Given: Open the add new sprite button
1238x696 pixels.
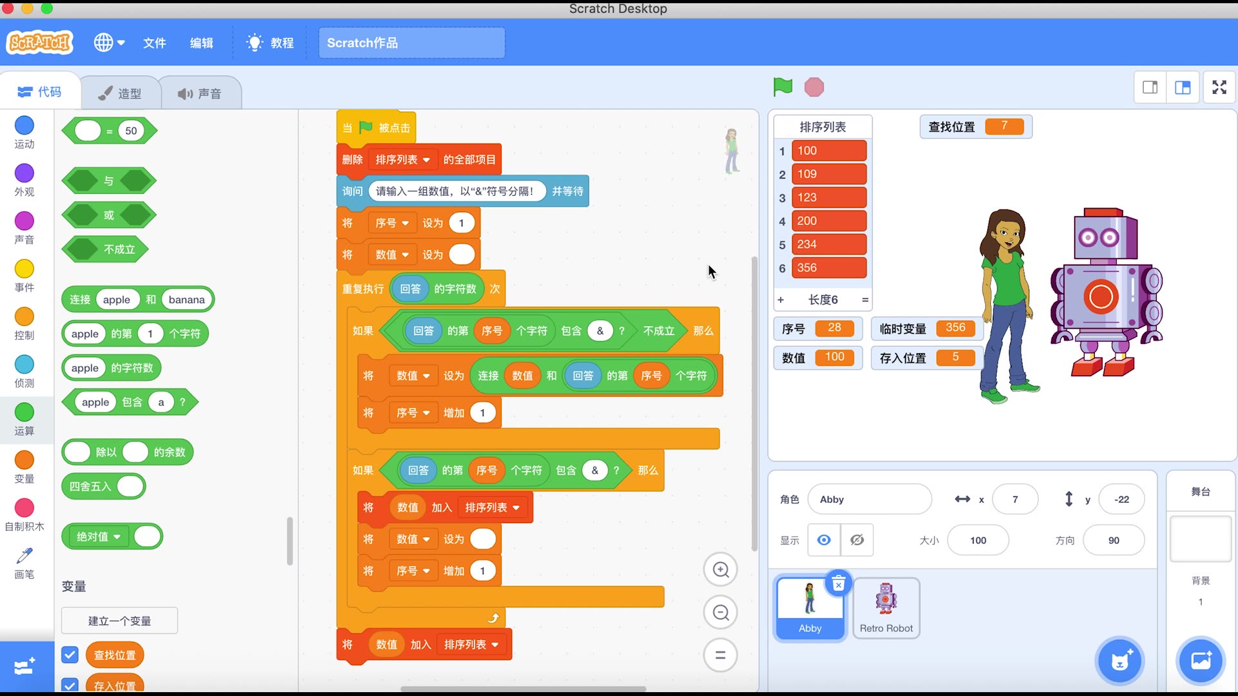Looking at the screenshot, I should coord(1120,661).
